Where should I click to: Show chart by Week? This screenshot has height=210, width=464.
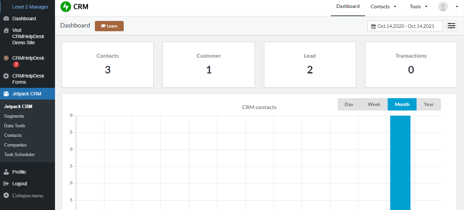(374, 104)
